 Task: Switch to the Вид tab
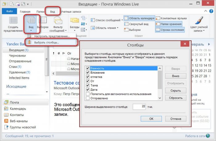52,12
